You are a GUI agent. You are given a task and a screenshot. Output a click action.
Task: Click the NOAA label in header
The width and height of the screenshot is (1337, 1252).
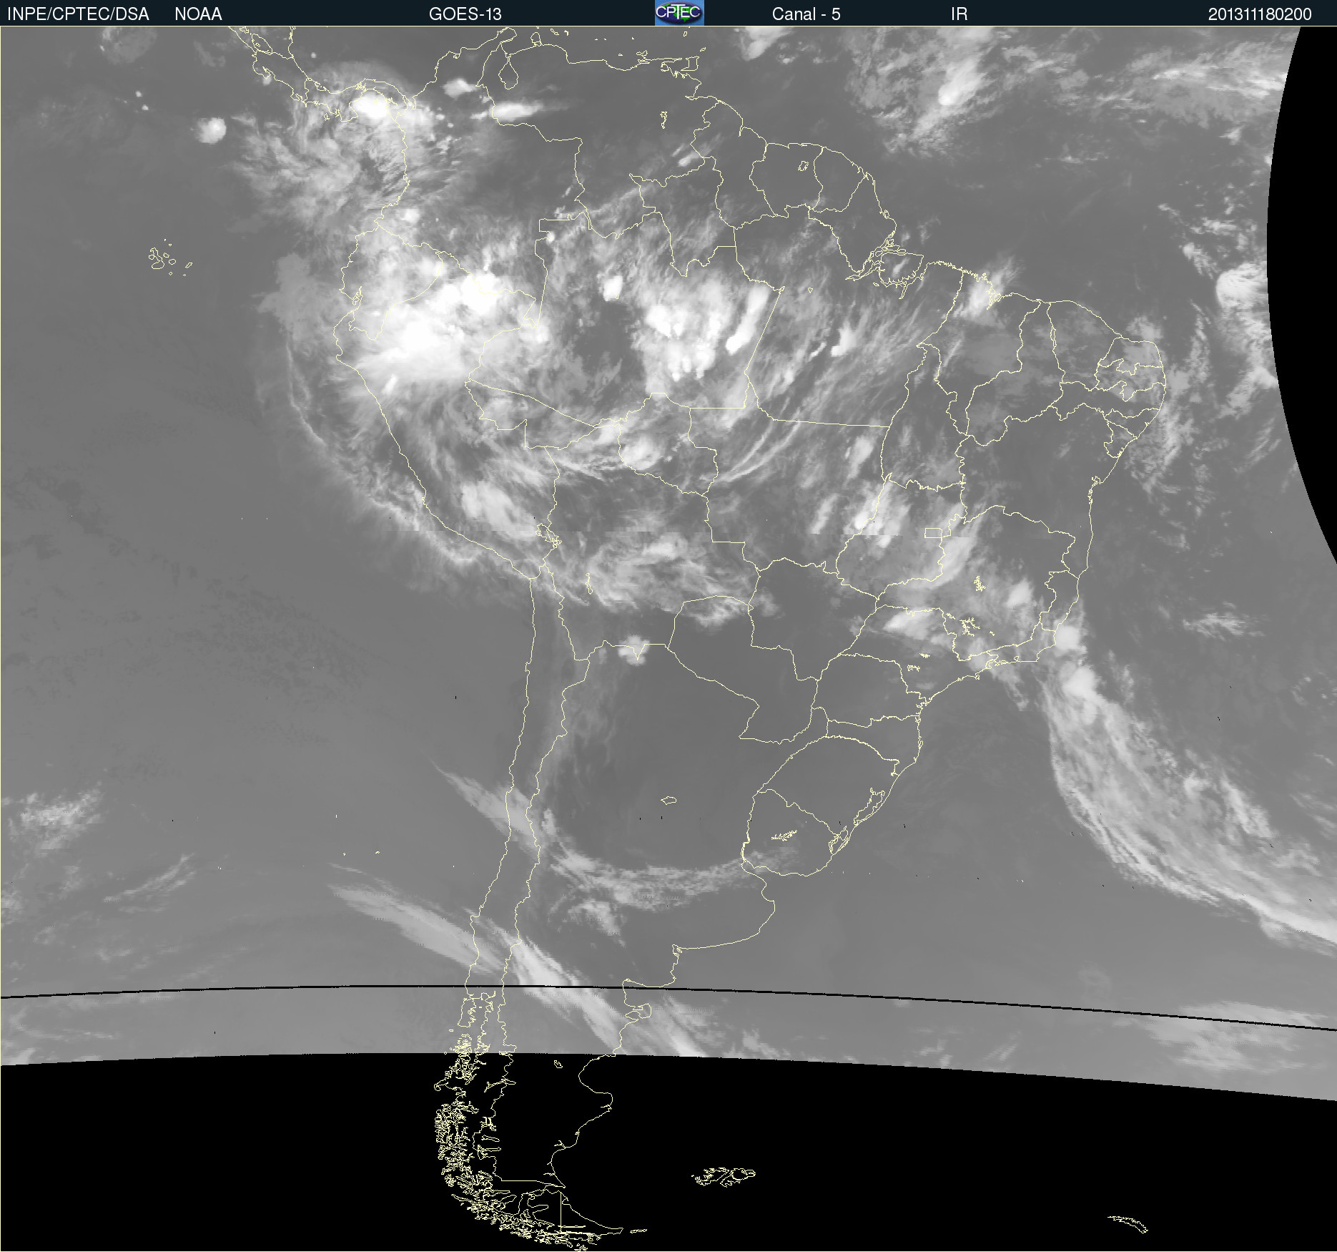tap(198, 14)
